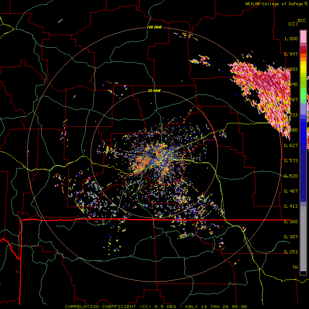Image resolution: width=309 pixels, height=309 pixels.
Task: Click the "0.627" value on the color scale
Action: pos(291,146)
